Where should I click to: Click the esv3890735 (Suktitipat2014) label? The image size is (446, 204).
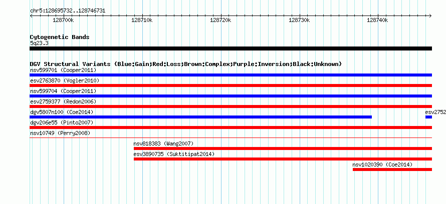[174, 154]
